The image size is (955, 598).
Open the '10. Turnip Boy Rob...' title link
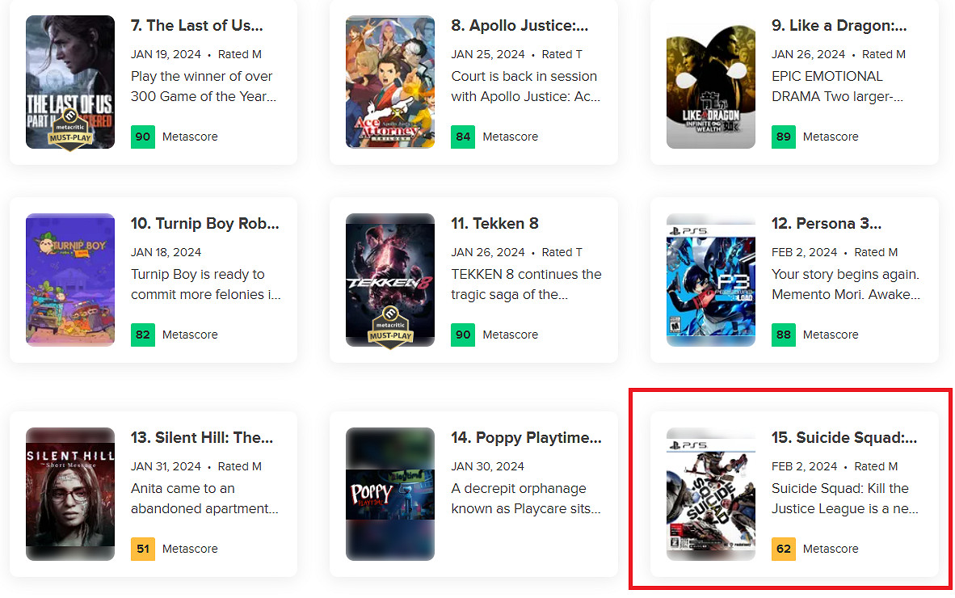tap(204, 224)
